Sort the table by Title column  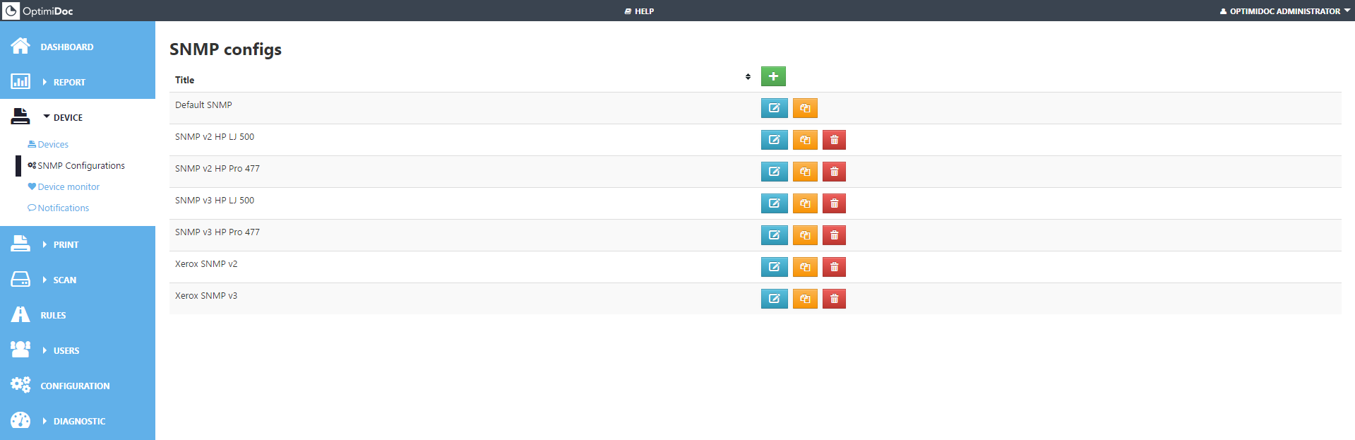tap(748, 77)
